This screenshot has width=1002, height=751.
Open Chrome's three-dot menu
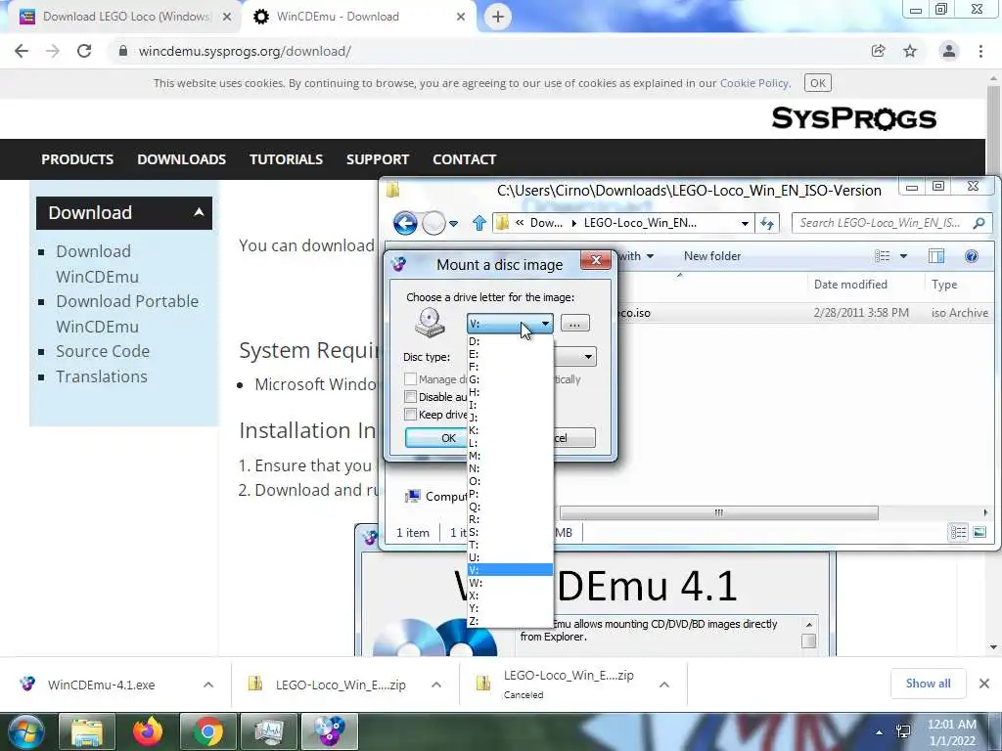[980, 51]
